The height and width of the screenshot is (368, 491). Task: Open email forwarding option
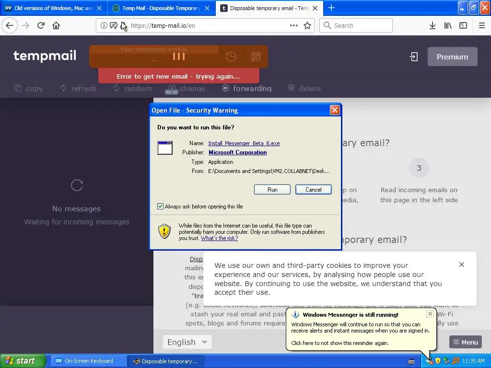click(247, 88)
